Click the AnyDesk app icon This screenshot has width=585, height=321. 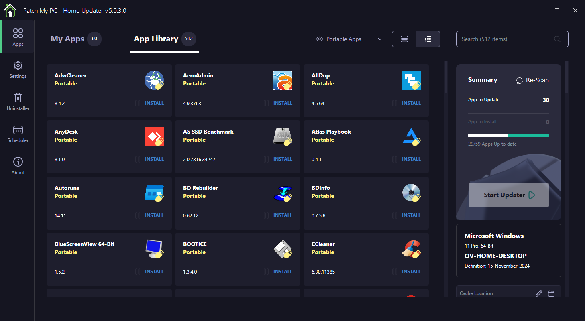(x=154, y=136)
